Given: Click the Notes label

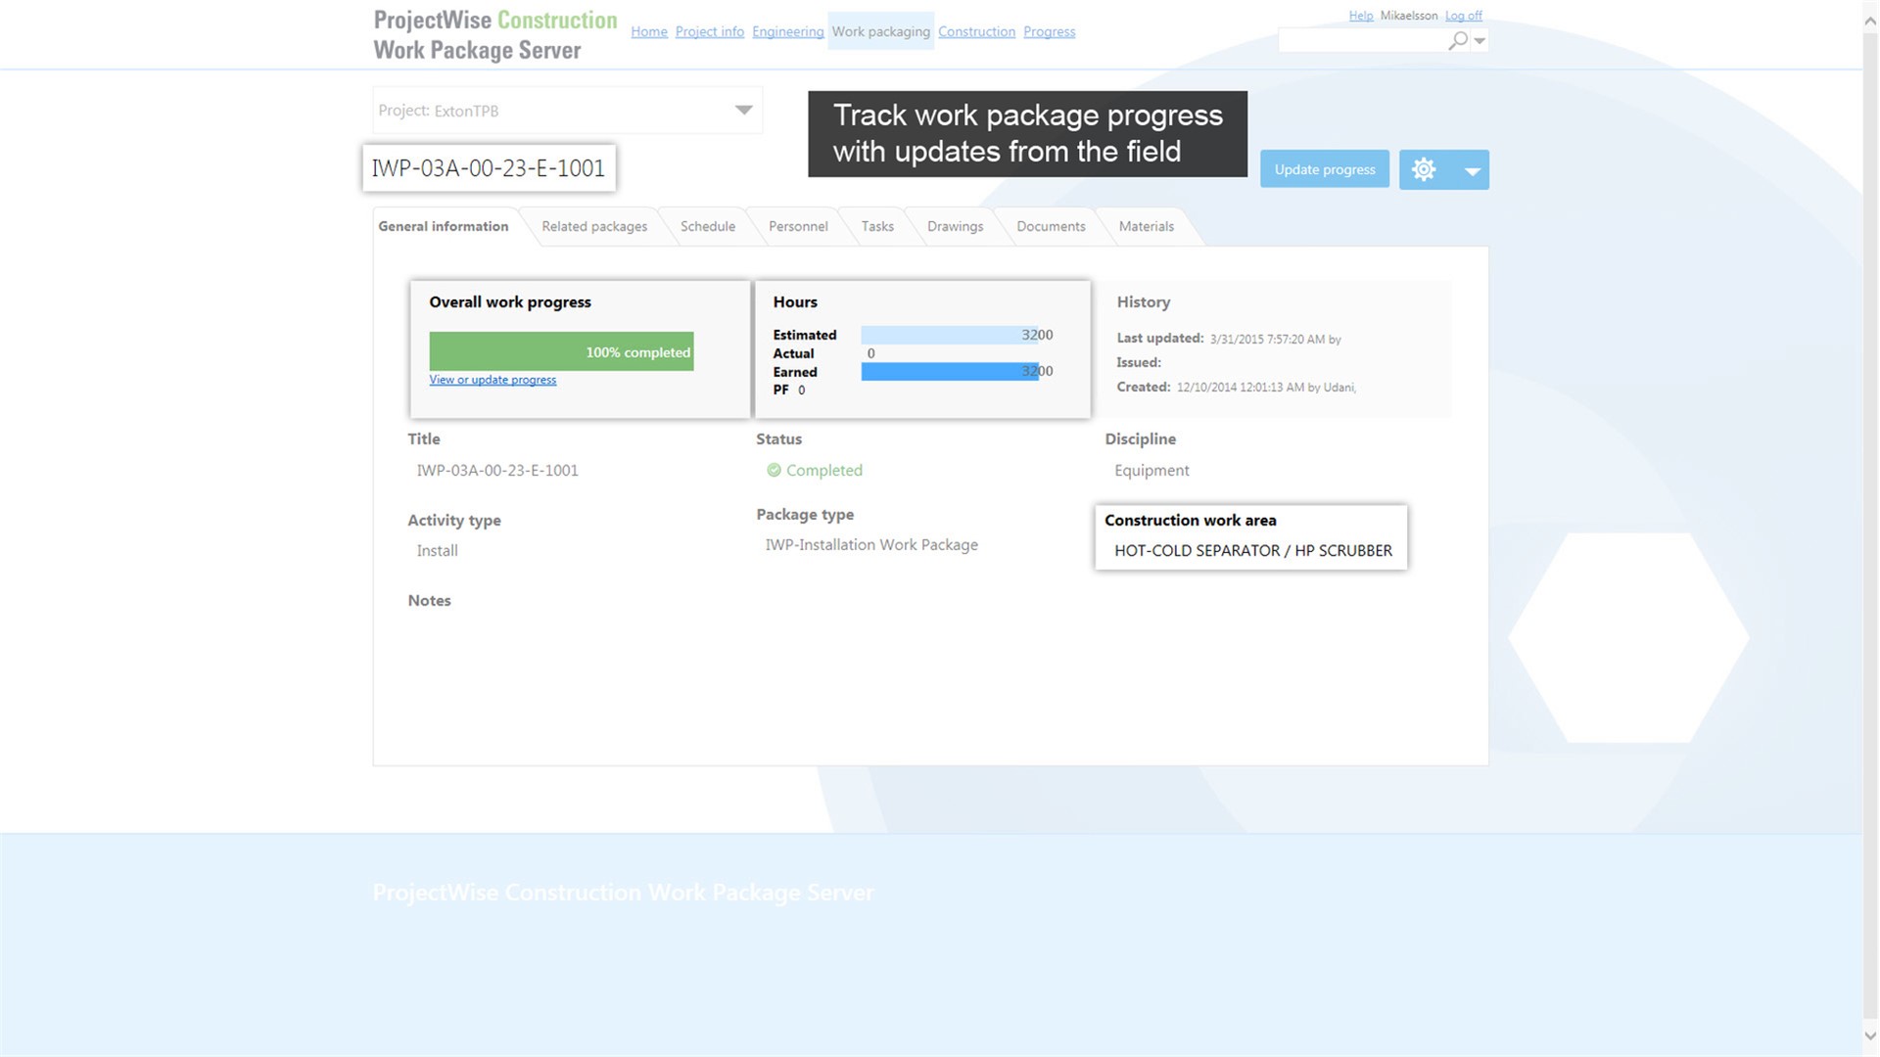Looking at the screenshot, I should click(x=430, y=601).
